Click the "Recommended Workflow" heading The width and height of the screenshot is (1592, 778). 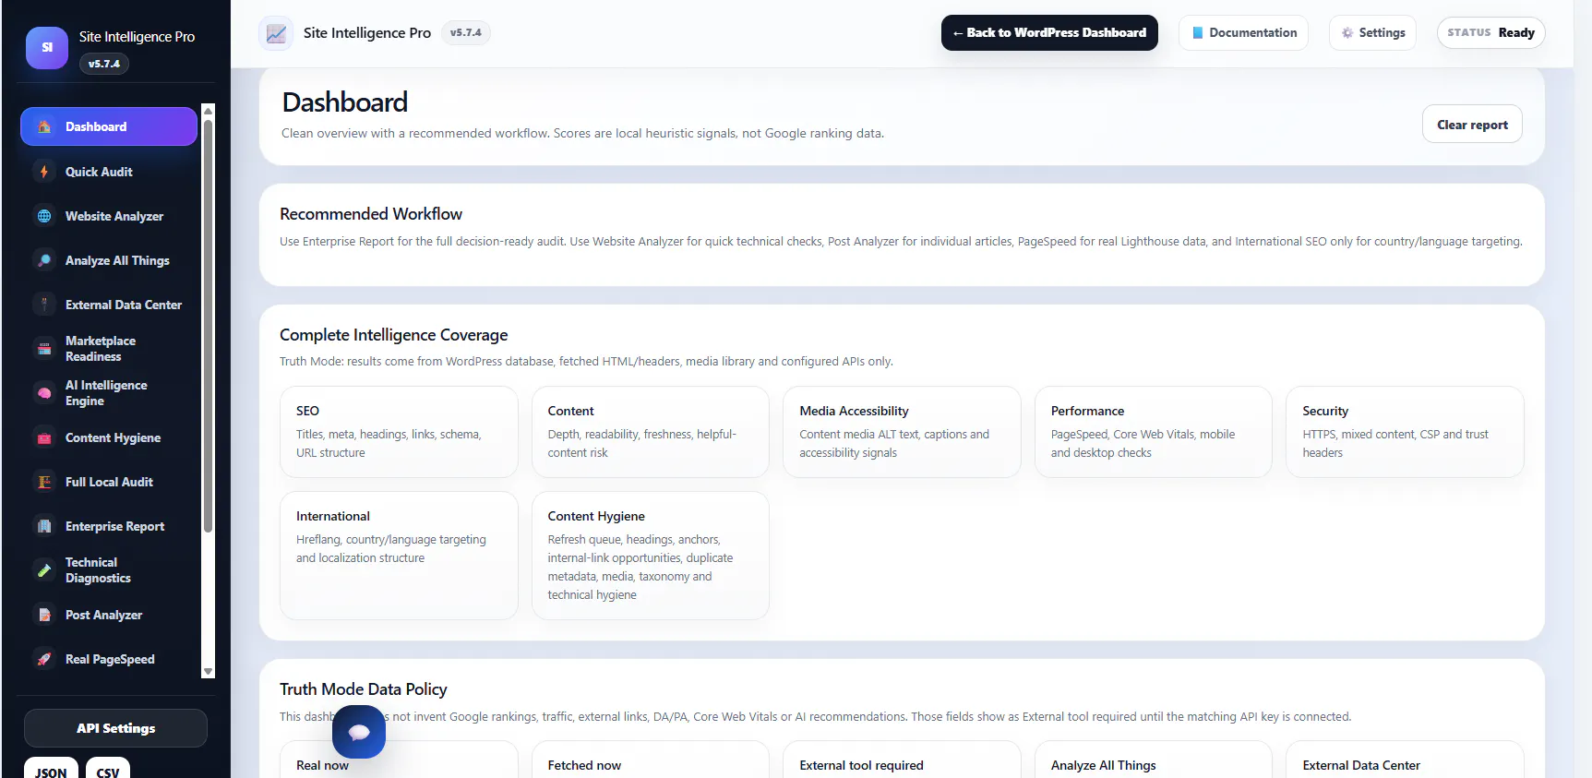(x=371, y=214)
